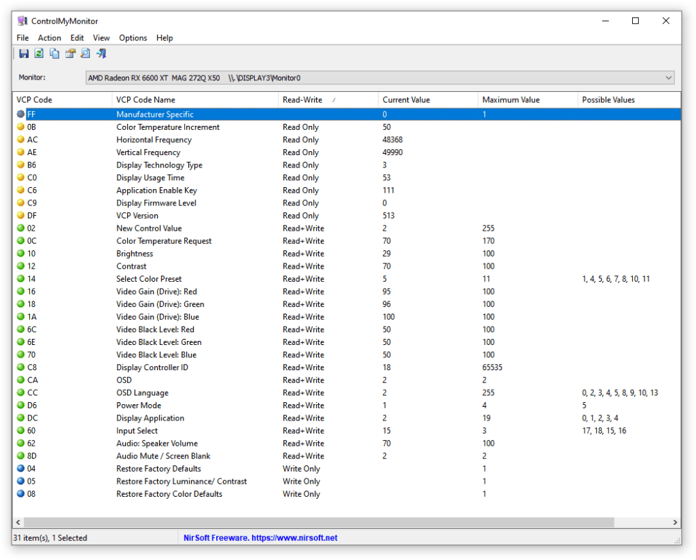Open the Edit menu

pyautogui.click(x=77, y=38)
